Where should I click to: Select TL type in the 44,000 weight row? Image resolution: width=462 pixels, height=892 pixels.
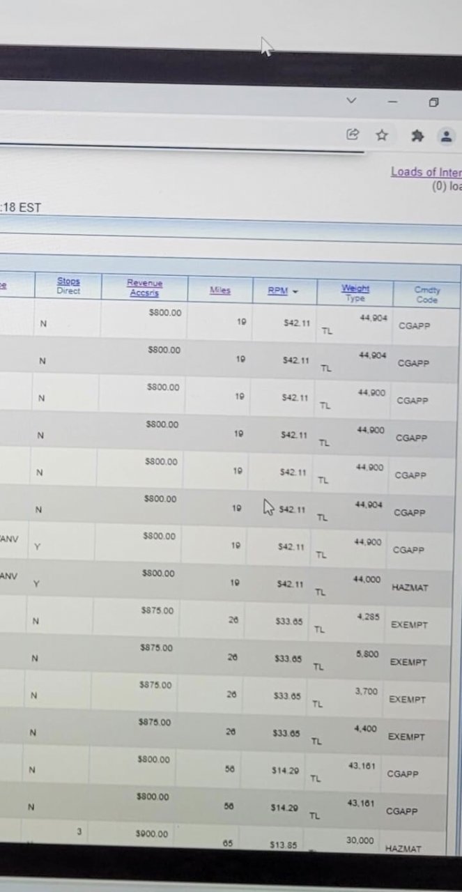[320, 592]
